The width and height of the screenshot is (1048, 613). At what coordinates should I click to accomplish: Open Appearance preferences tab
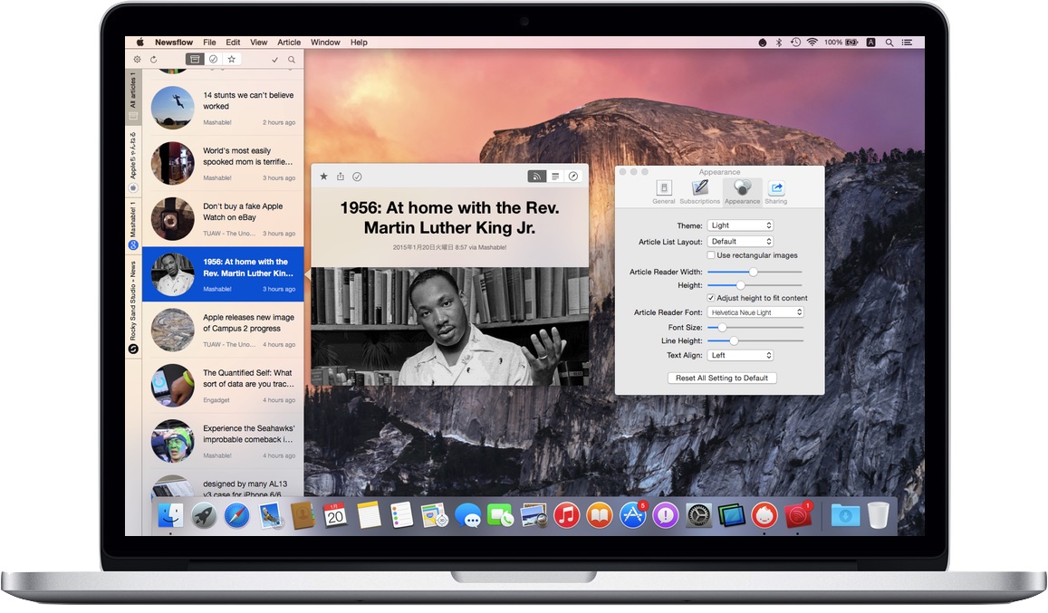[x=743, y=192]
